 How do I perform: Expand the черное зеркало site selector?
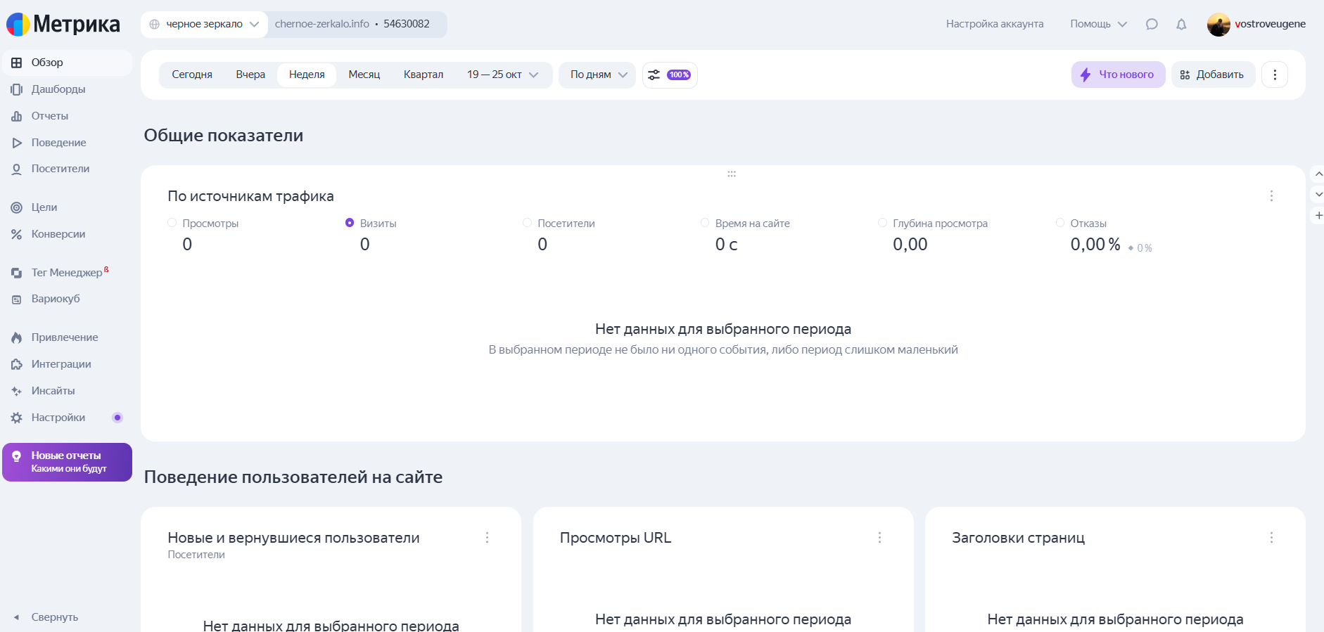205,25
